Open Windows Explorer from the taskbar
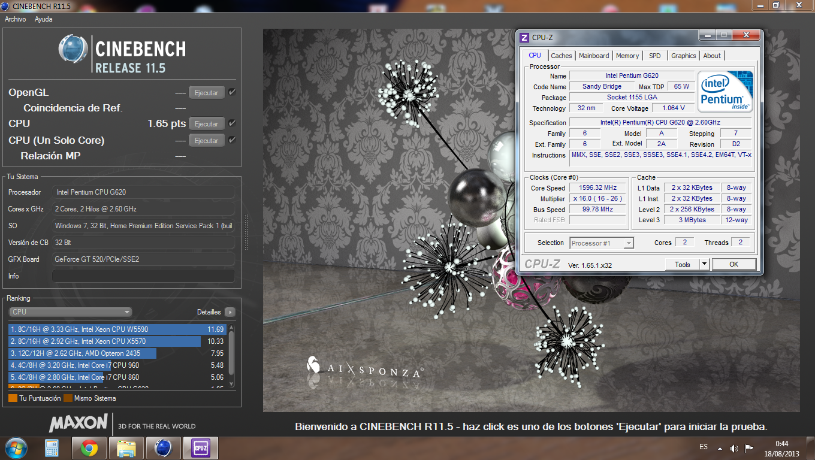The image size is (815, 460). (x=126, y=448)
